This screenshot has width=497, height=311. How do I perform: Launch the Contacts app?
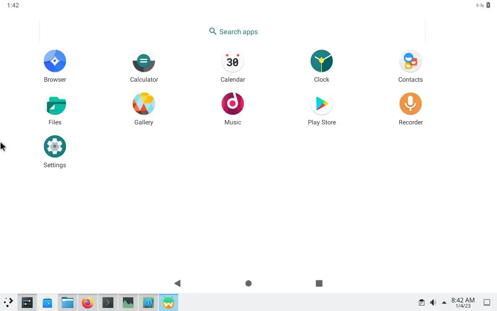410,61
